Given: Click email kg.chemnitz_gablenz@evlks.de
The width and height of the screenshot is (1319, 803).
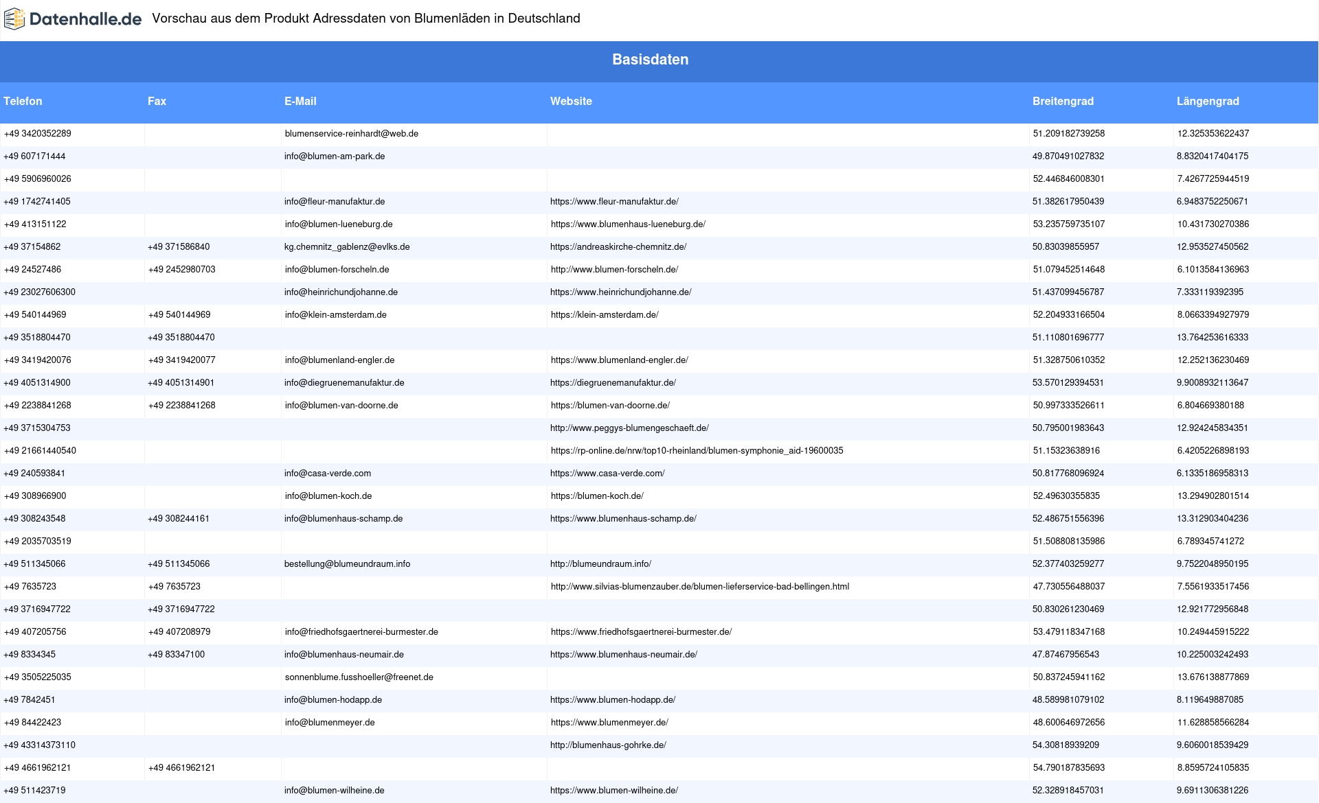Looking at the screenshot, I should (x=347, y=247).
